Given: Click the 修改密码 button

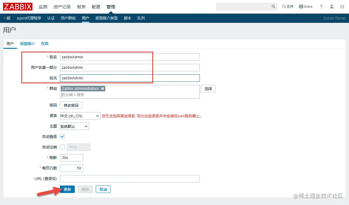Looking at the screenshot, I should [x=71, y=105].
